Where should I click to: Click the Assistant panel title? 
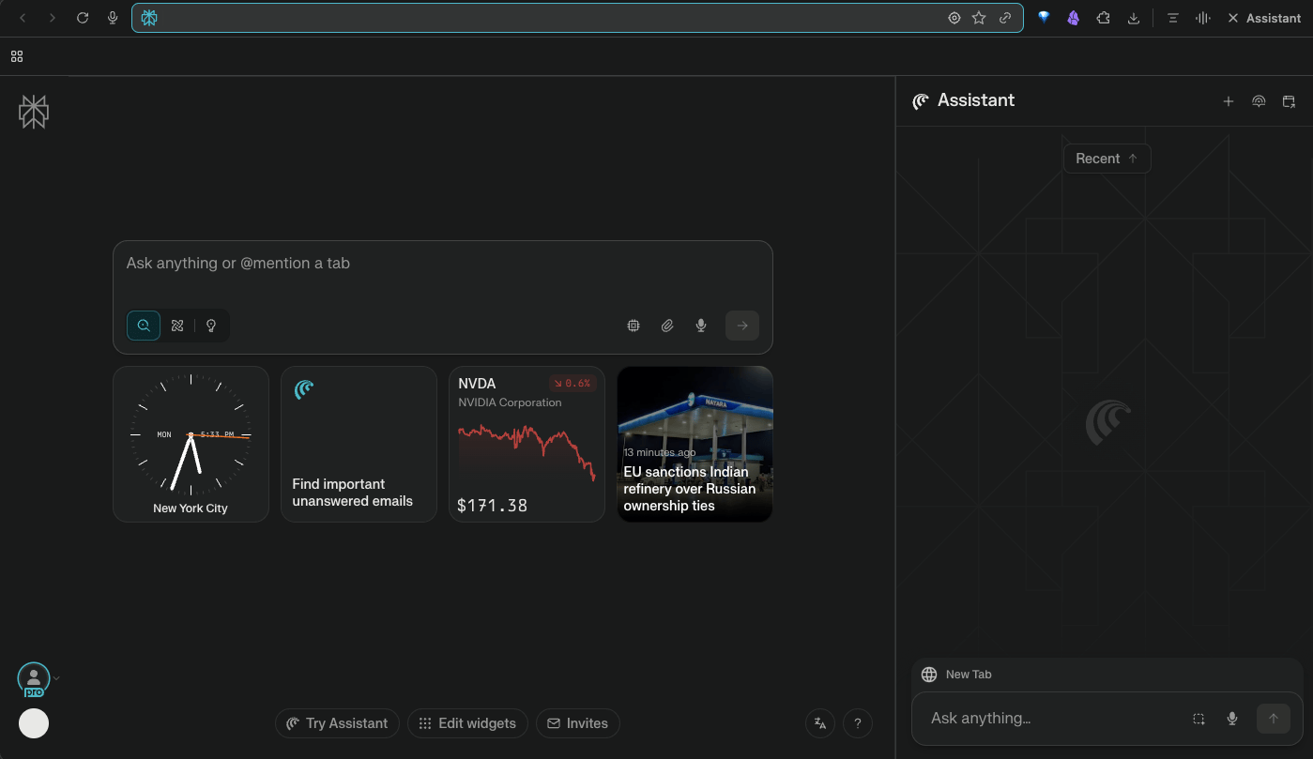[x=976, y=100]
